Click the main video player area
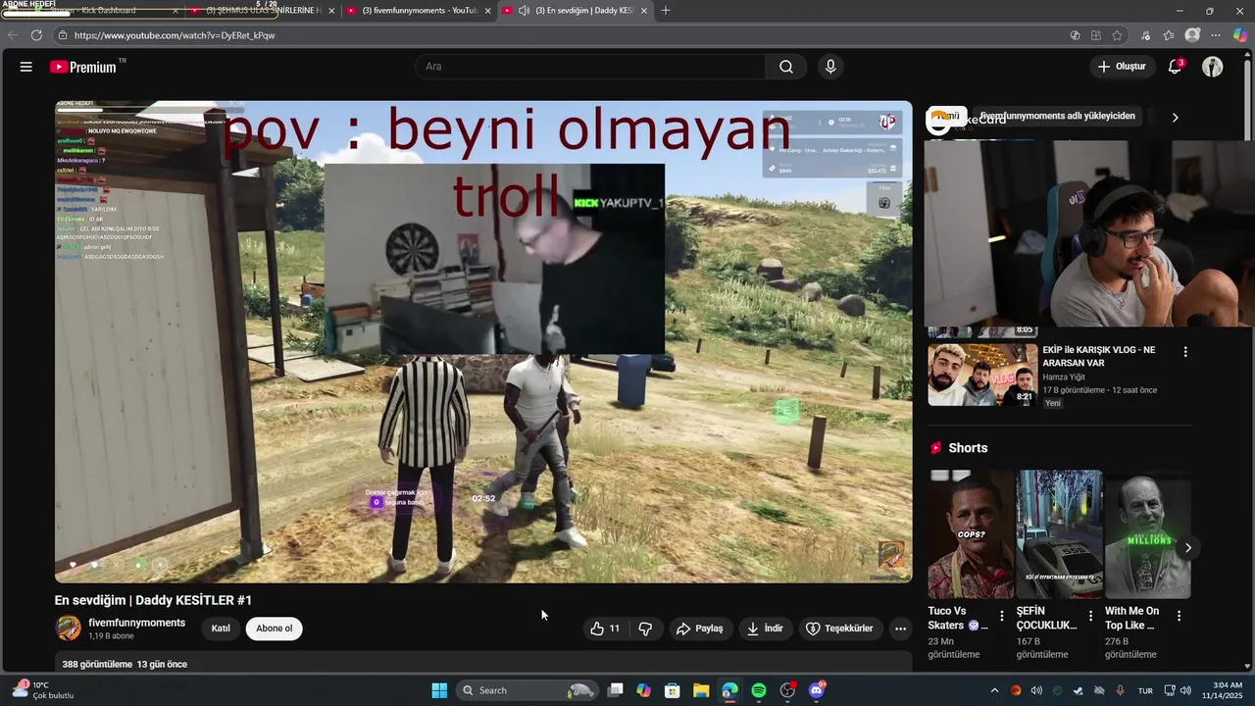Screen dimensions: 1255x706 (483, 341)
